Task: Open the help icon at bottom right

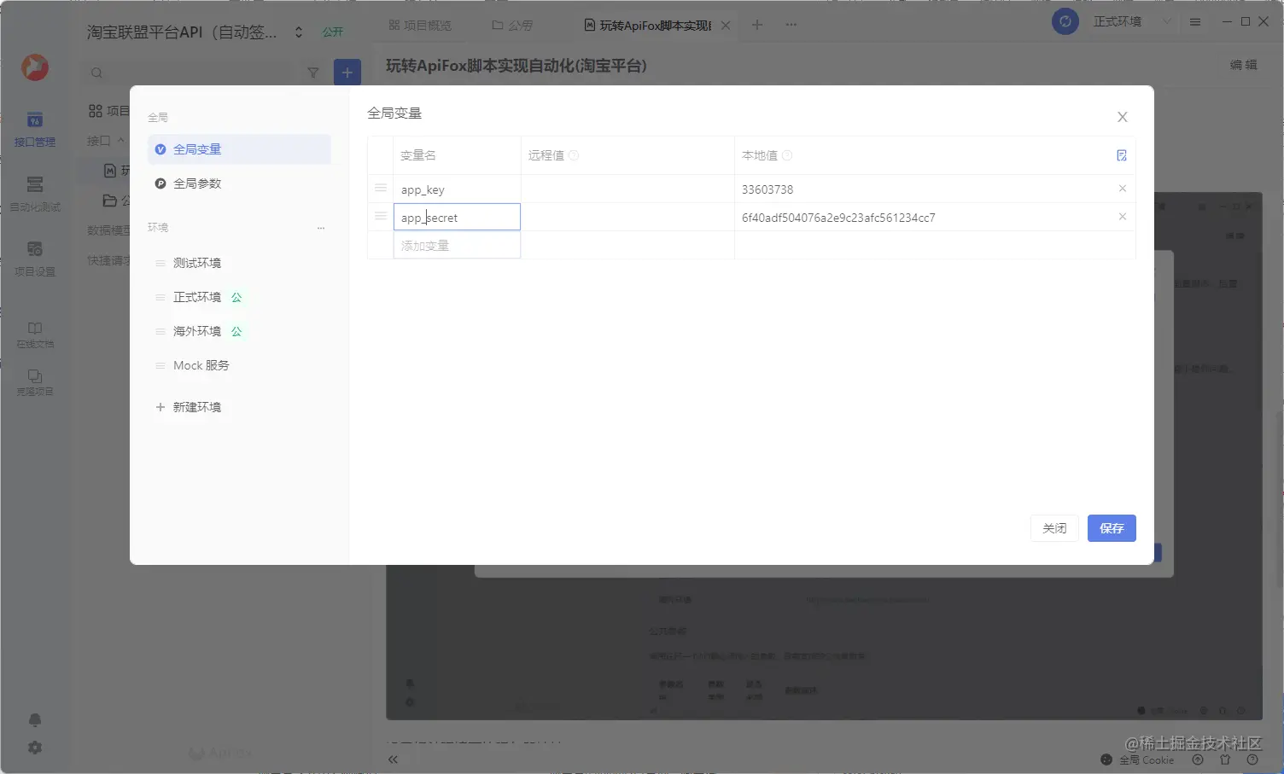Action: [1251, 759]
